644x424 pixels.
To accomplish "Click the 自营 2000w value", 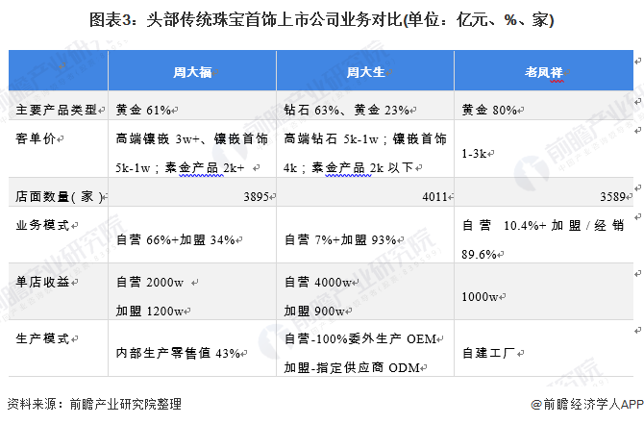I will click(150, 283).
